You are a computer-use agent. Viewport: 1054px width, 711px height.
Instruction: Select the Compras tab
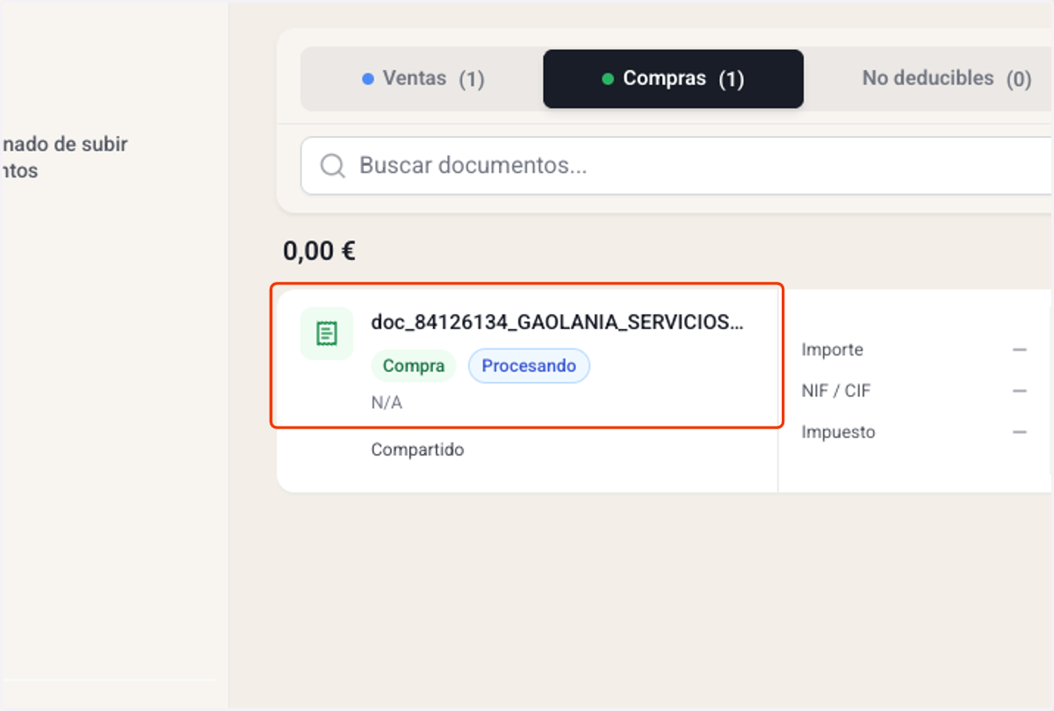click(673, 79)
